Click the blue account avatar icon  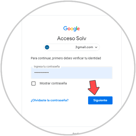pyautogui.click(x=47, y=47)
